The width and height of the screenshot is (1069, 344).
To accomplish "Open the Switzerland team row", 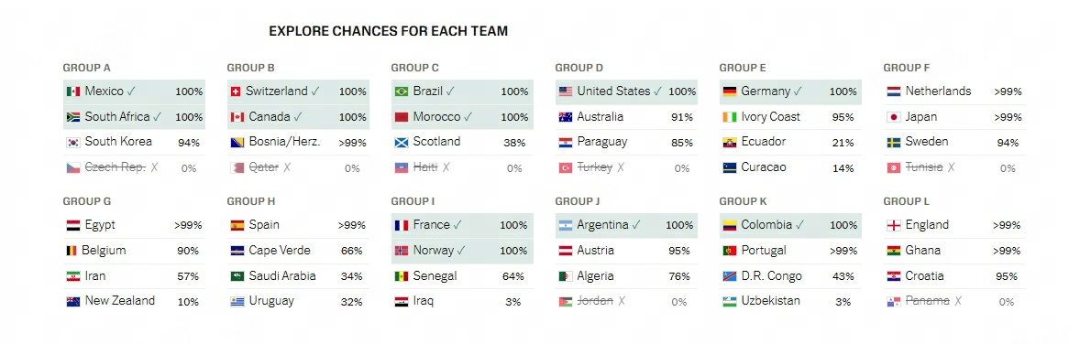I will coord(298,91).
